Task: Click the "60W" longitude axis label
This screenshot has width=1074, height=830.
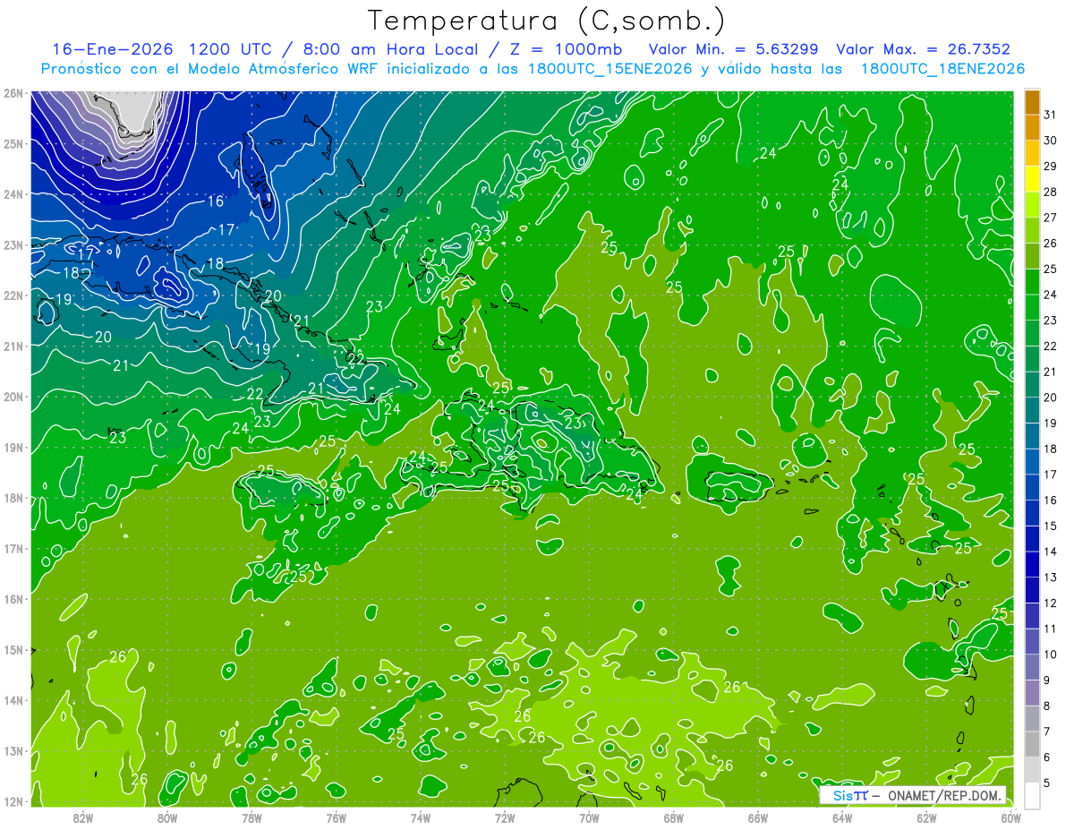Action: [1010, 817]
